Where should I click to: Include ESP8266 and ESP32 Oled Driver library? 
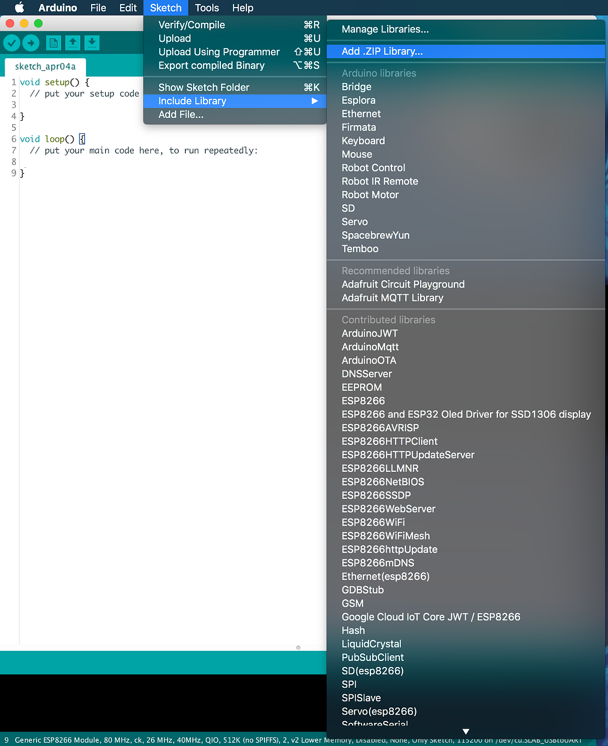pos(466,415)
